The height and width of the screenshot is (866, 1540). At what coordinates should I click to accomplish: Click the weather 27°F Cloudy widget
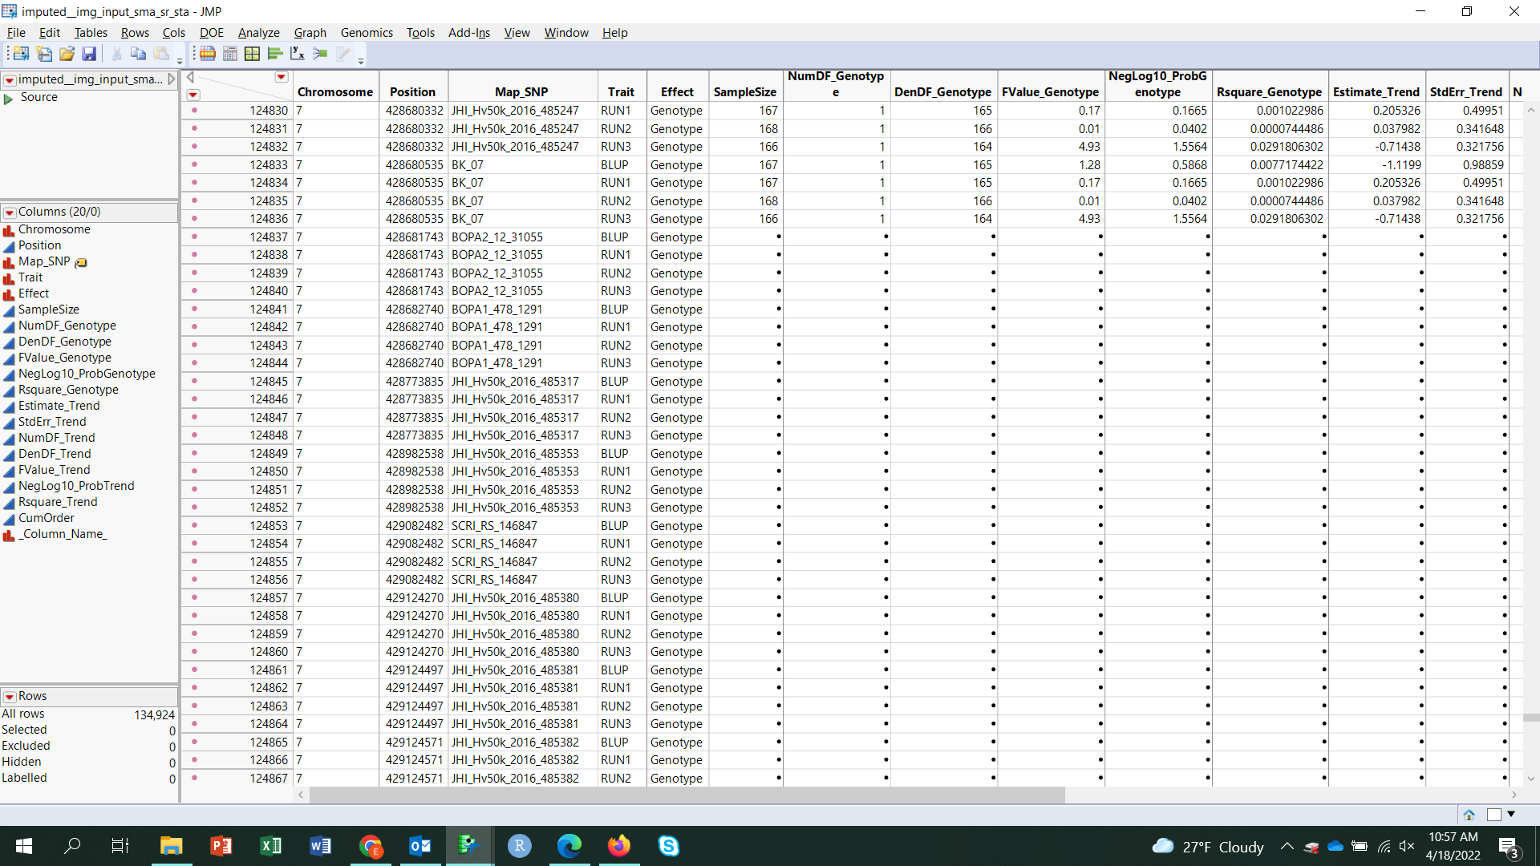[x=1208, y=846]
